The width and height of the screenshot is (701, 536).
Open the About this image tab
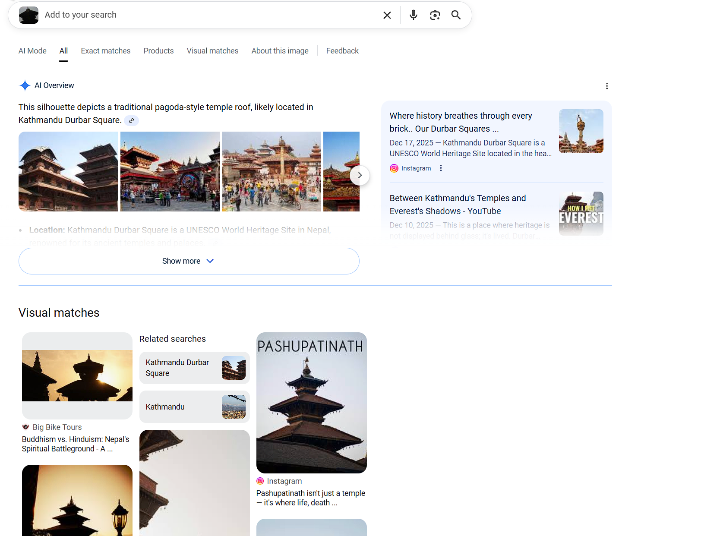pyautogui.click(x=280, y=51)
